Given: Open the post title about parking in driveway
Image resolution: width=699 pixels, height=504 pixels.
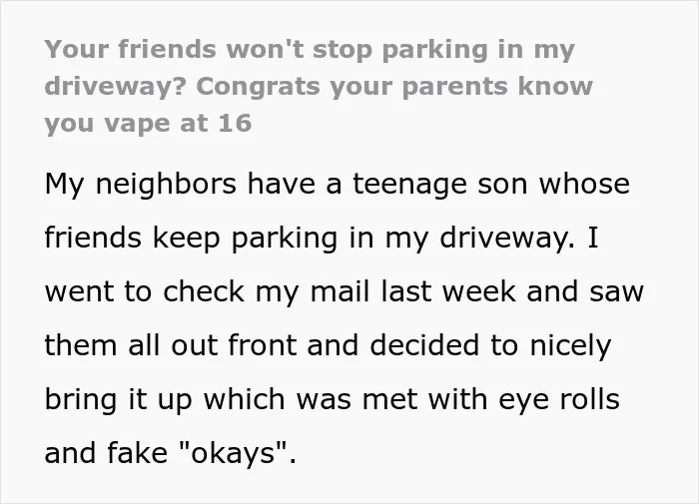Looking at the screenshot, I should click(319, 87).
